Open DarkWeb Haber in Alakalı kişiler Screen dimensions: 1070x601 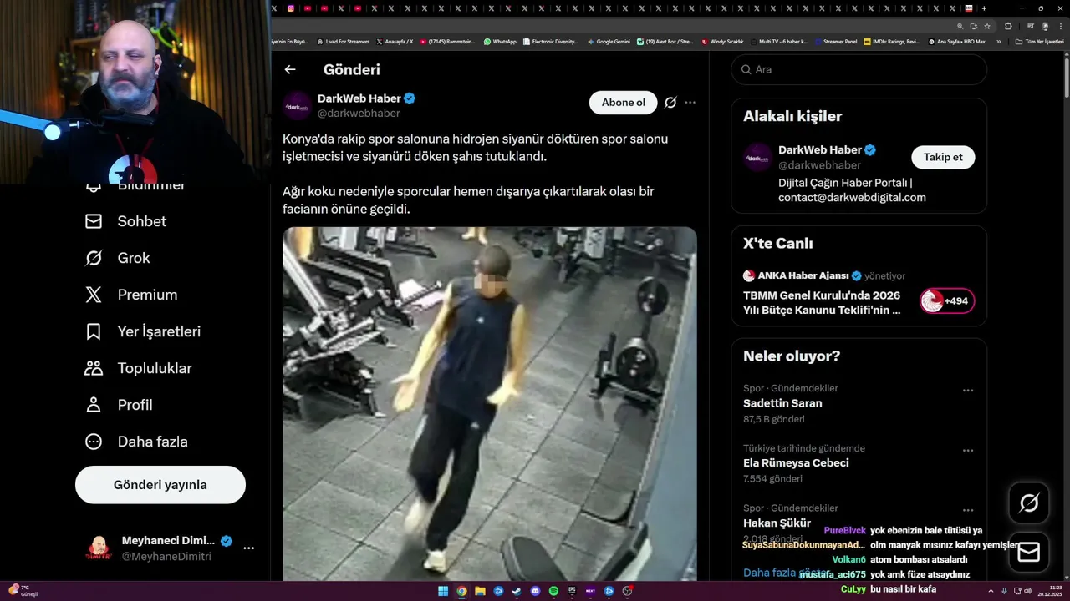(819, 150)
